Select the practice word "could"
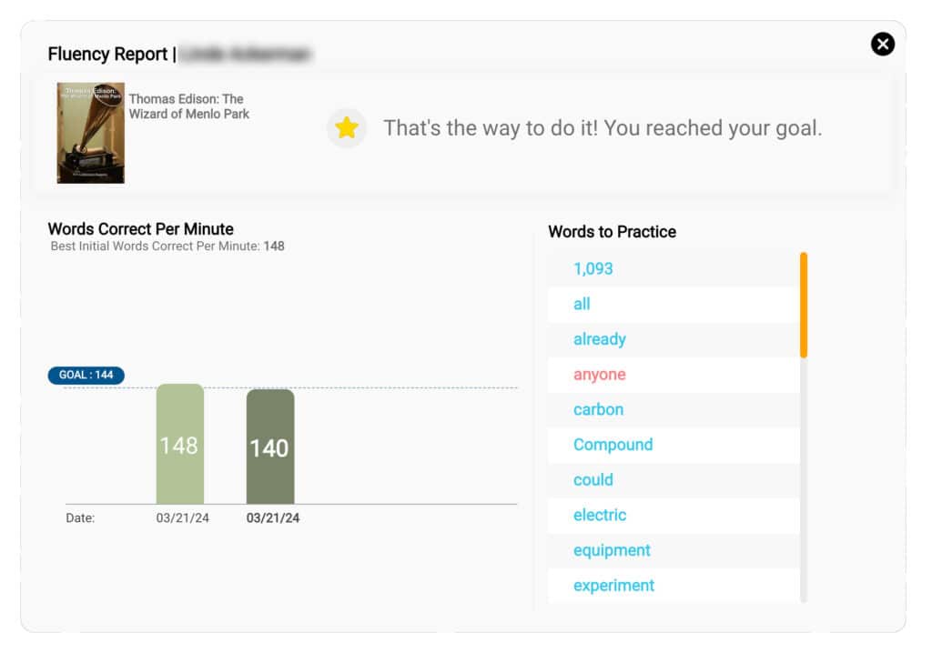Screen dimensions: 932x653 [593, 479]
